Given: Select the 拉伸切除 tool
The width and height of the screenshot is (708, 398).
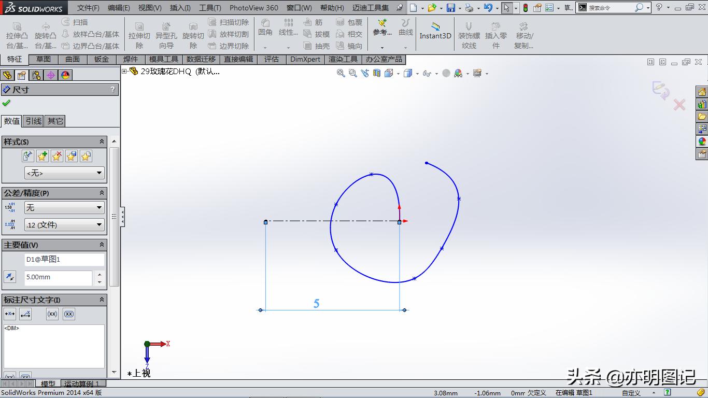Looking at the screenshot, I should pos(139,34).
